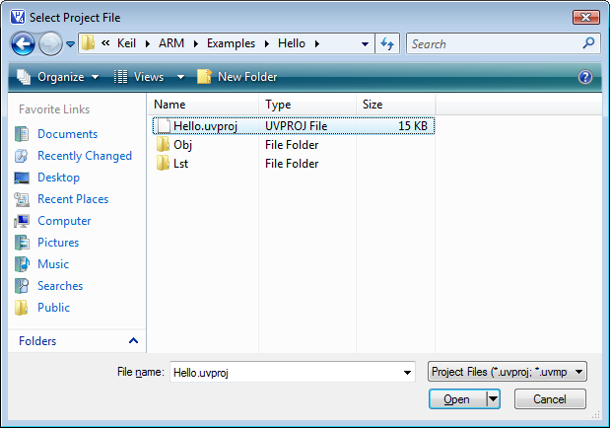Select the Obj folder
Image resolution: width=610 pixels, height=428 pixels.
click(x=182, y=145)
